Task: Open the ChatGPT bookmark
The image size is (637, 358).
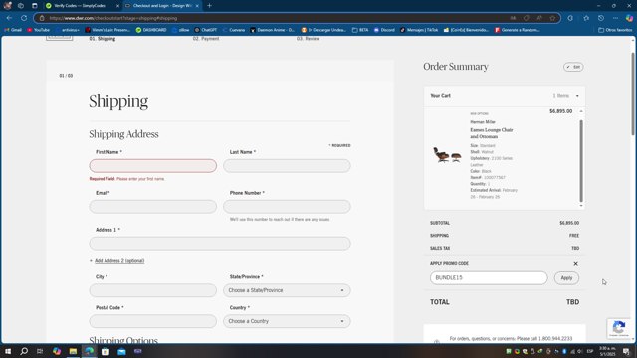Action: 206,30
